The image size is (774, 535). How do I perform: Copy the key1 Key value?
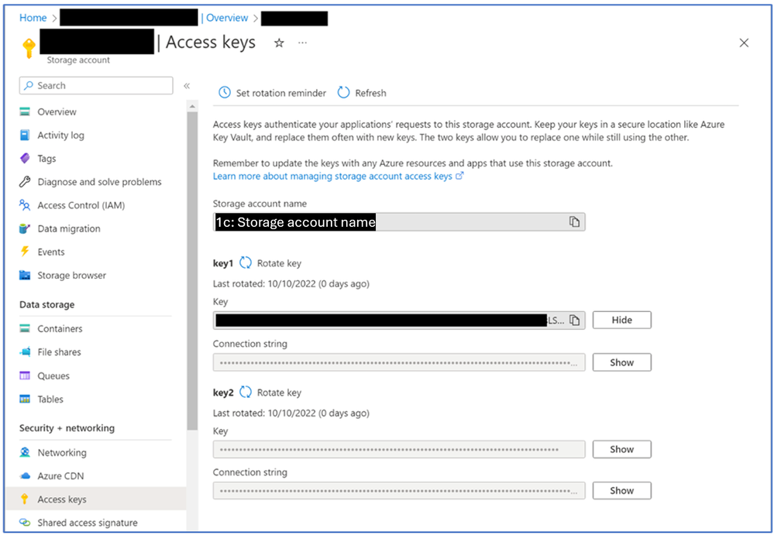(x=574, y=320)
